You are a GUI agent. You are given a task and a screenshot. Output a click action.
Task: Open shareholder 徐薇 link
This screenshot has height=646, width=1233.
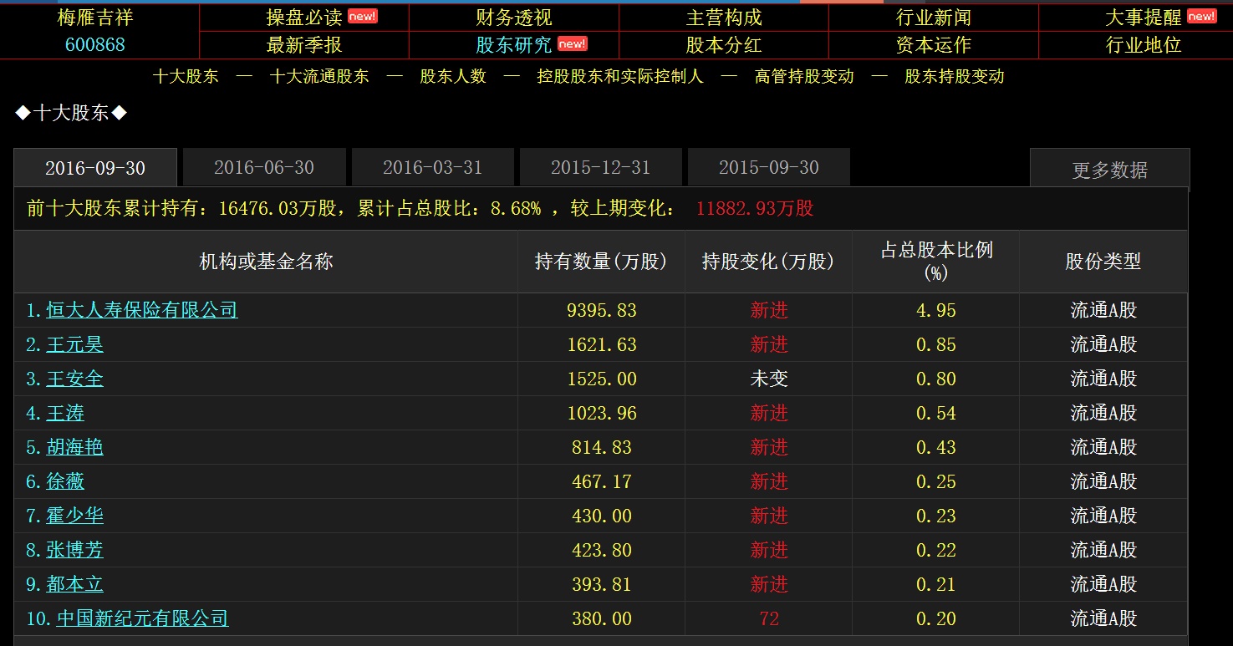coord(65,481)
